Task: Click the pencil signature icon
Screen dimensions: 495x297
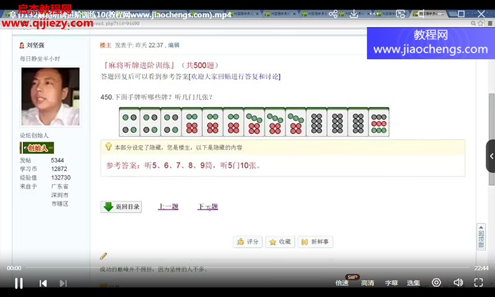Action: point(103,256)
